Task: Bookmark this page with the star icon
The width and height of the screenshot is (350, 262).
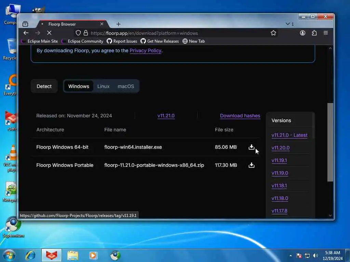Action: coord(273,33)
